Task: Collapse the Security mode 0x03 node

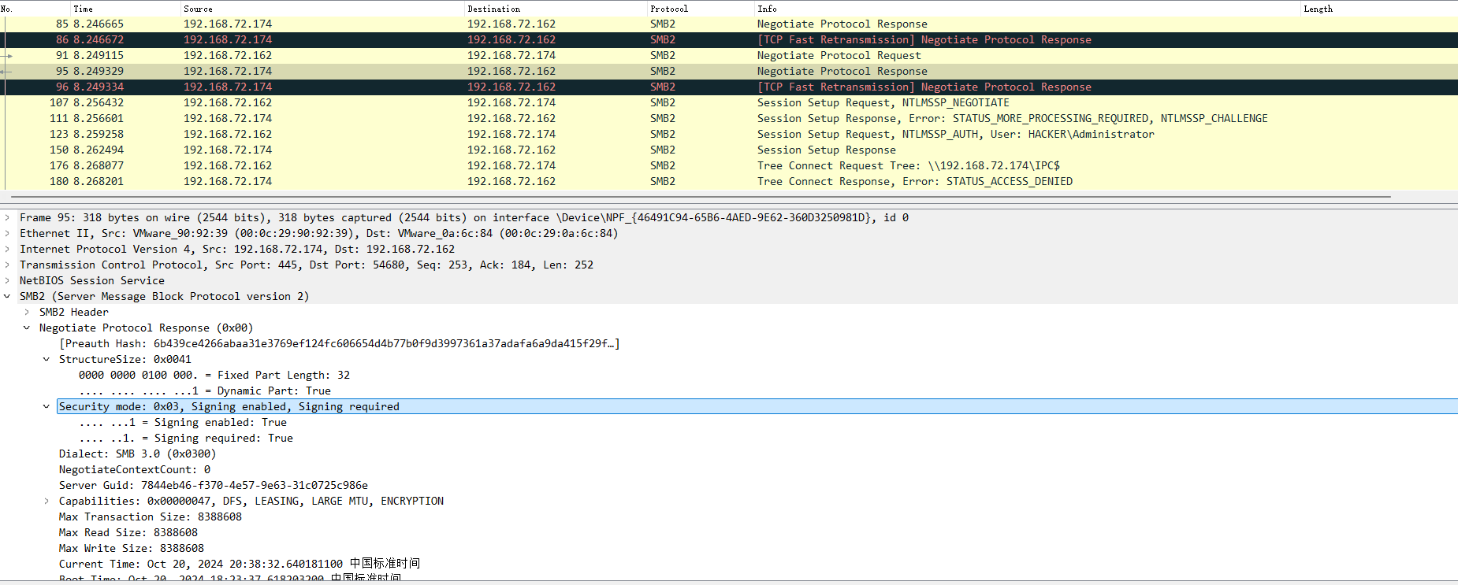Action: (x=46, y=407)
